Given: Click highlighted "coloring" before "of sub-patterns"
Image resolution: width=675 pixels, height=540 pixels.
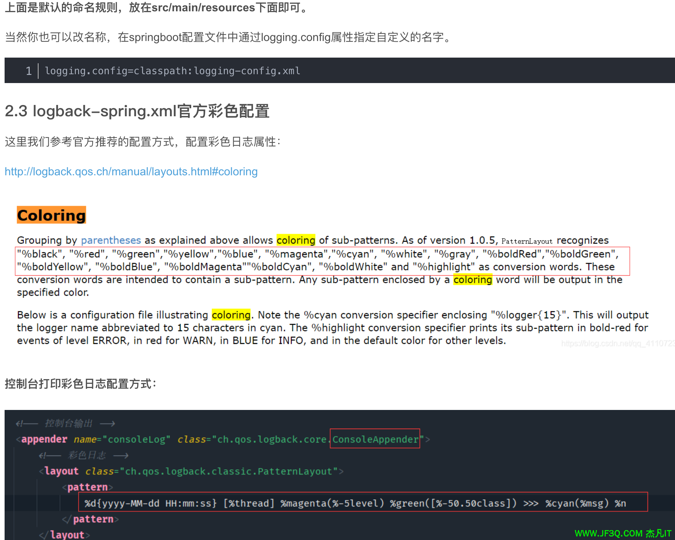Looking at the screenshot, I should tap(295, 240).
